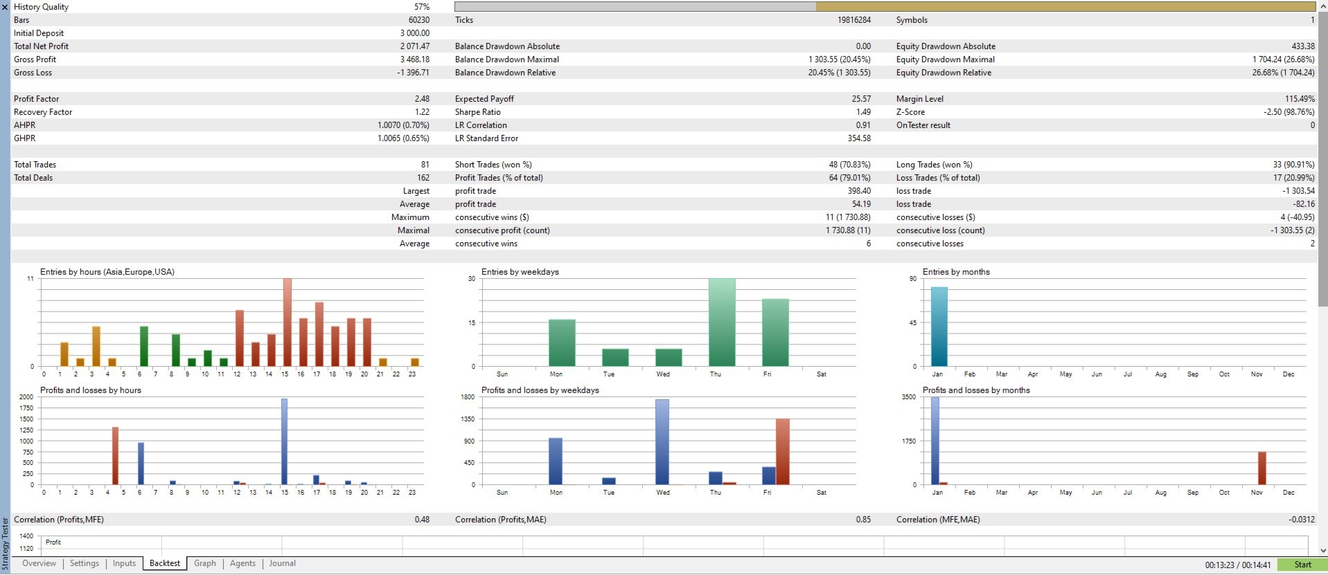Open the Journal tab
The width and height of the screenshot is (1328, 575).
[283, 564]
